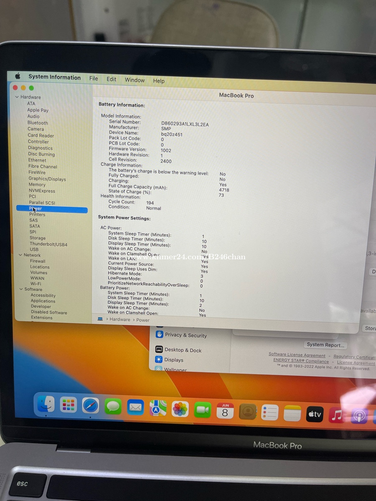This screenshot has height=501, width=376.
Task: Open Podcasts from the Dock
Action: pyautogui.click(x=359, y=416)
